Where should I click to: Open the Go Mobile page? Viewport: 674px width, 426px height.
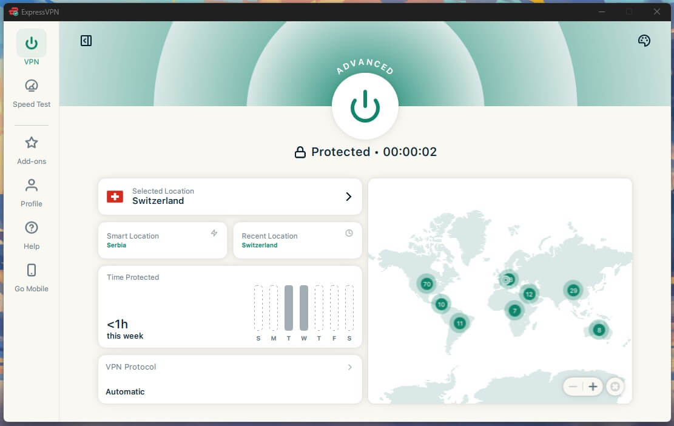(32, 278)
